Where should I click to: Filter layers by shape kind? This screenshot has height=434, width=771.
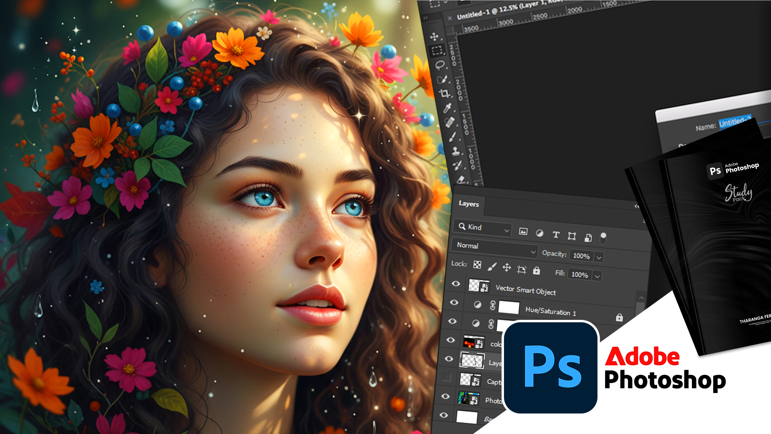tap(572, 236)
